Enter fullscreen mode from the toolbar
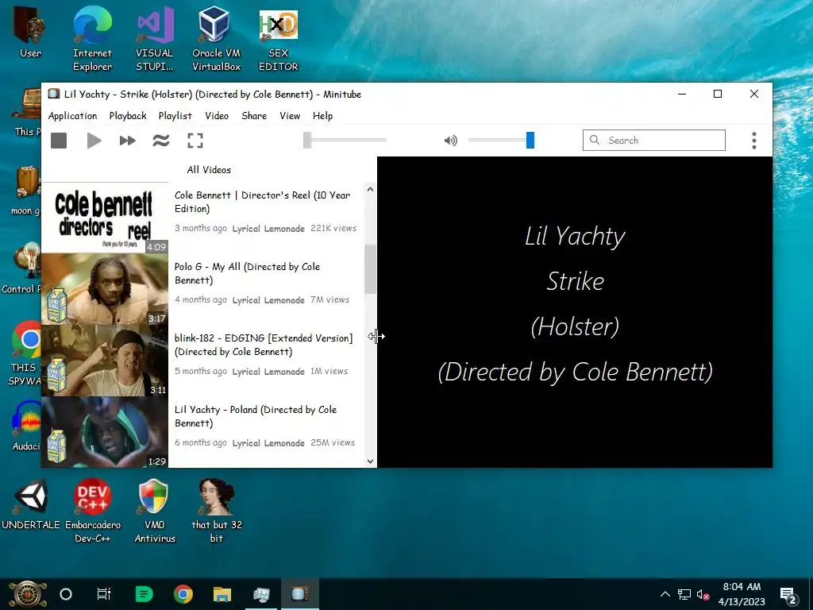 (195, 141)
